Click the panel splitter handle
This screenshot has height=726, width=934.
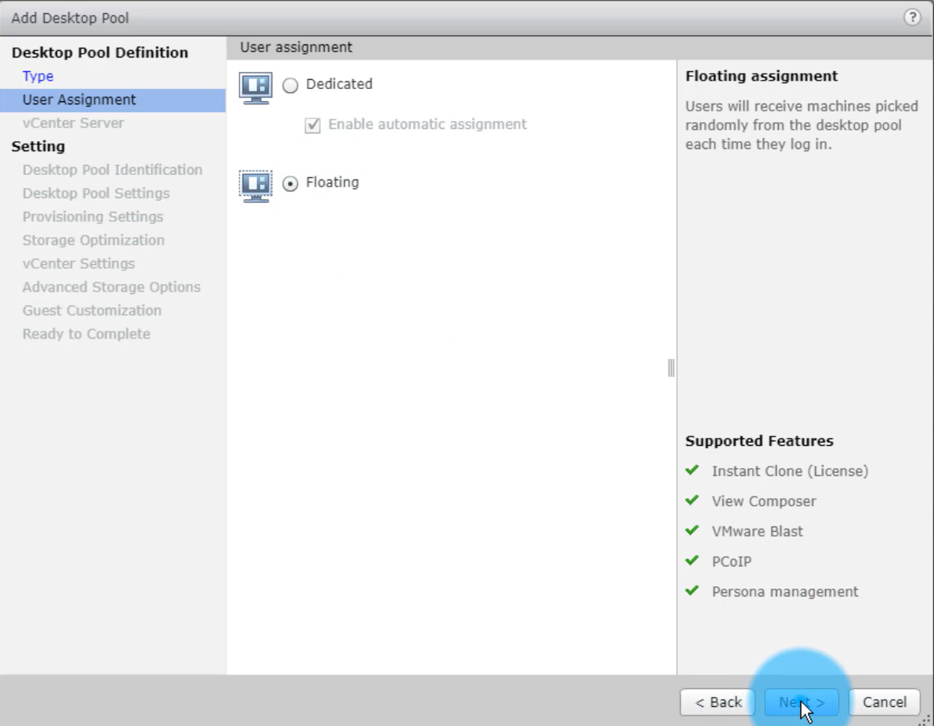(672, 368)
